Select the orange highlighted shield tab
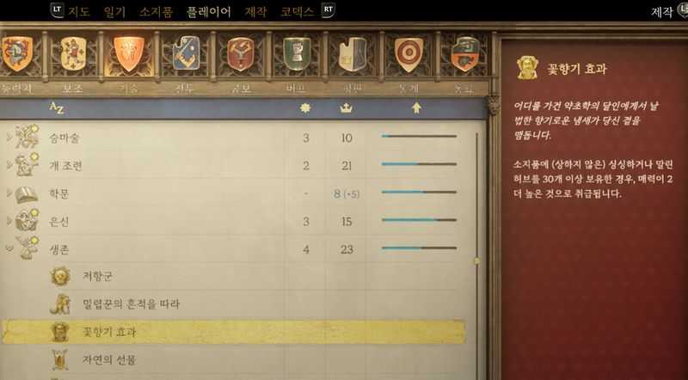The height and width of the screenshot is (380, 688). [x=129, y=53]
